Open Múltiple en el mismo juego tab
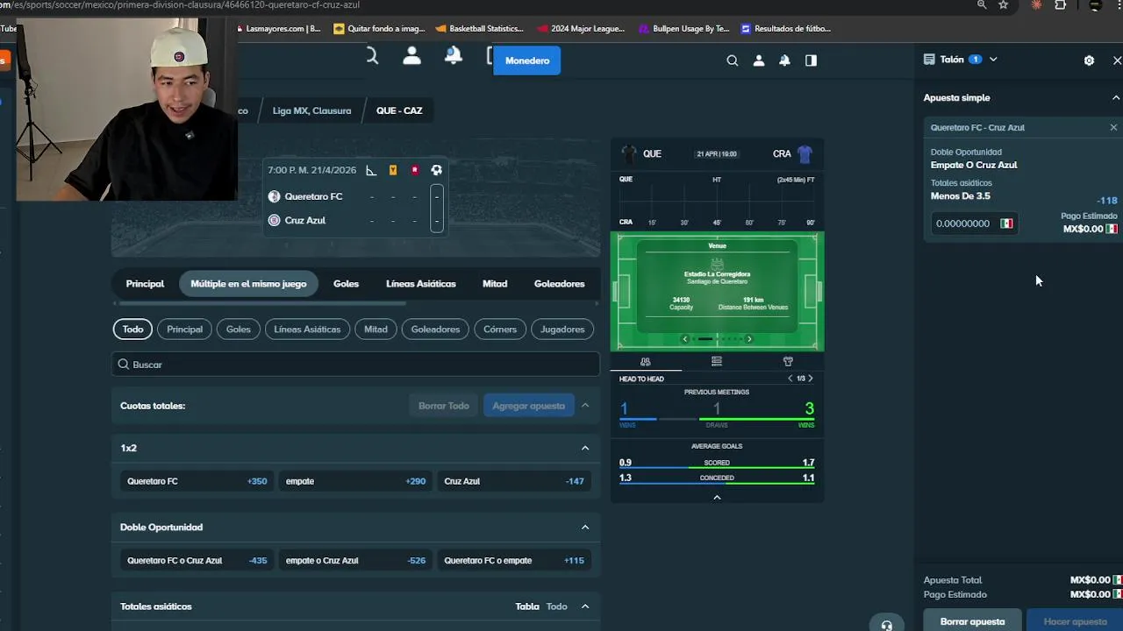Viewport: 1123px width, 631px height. 248,284
